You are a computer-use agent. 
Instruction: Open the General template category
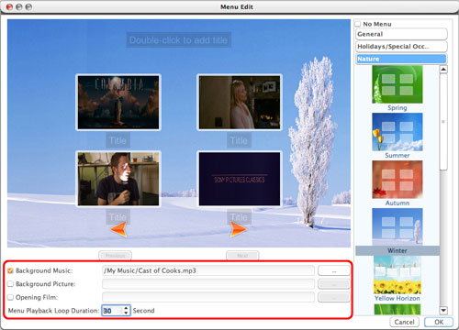401,34
